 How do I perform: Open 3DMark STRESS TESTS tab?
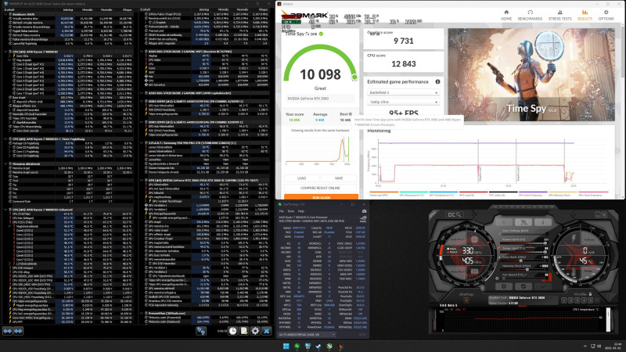coord(559,15)
